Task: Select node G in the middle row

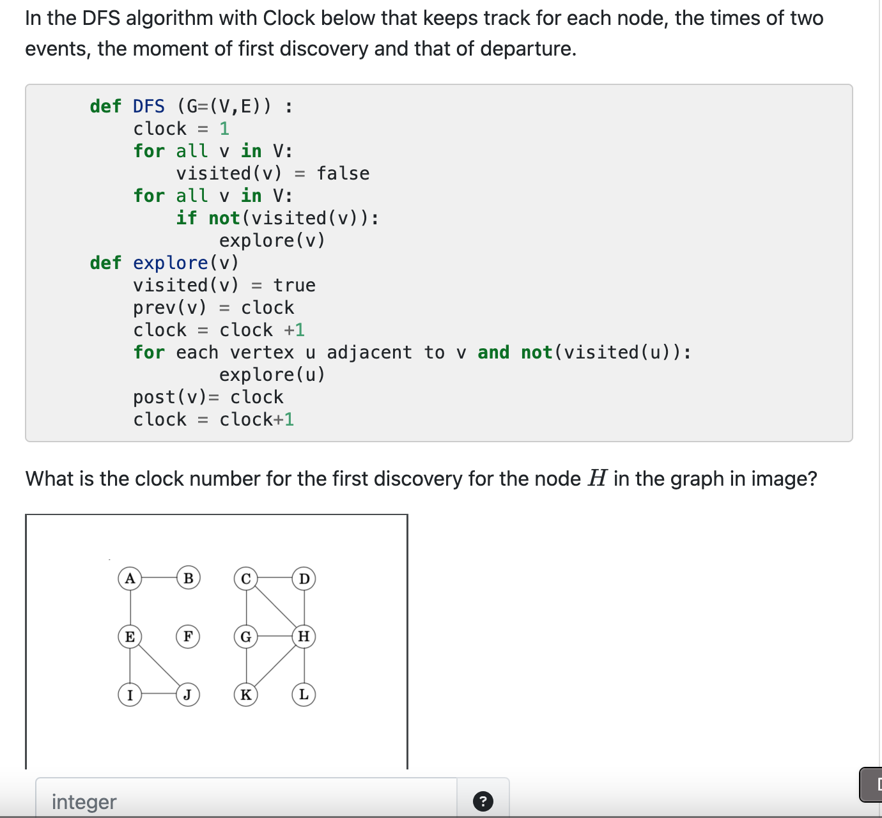Action: pyautogui.click(x=246, y=637)
